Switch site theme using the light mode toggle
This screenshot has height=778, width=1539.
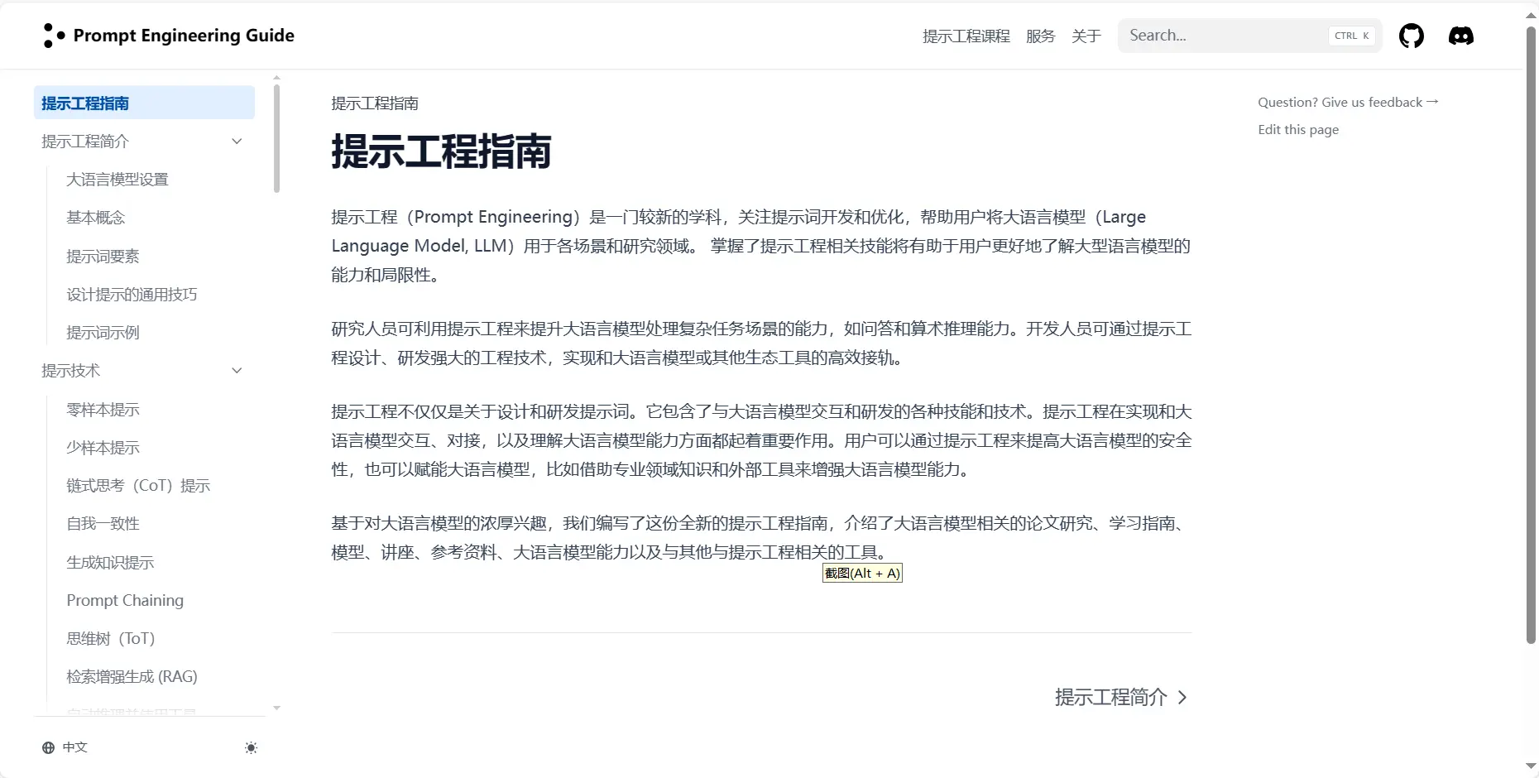click(x=251, y=747)
